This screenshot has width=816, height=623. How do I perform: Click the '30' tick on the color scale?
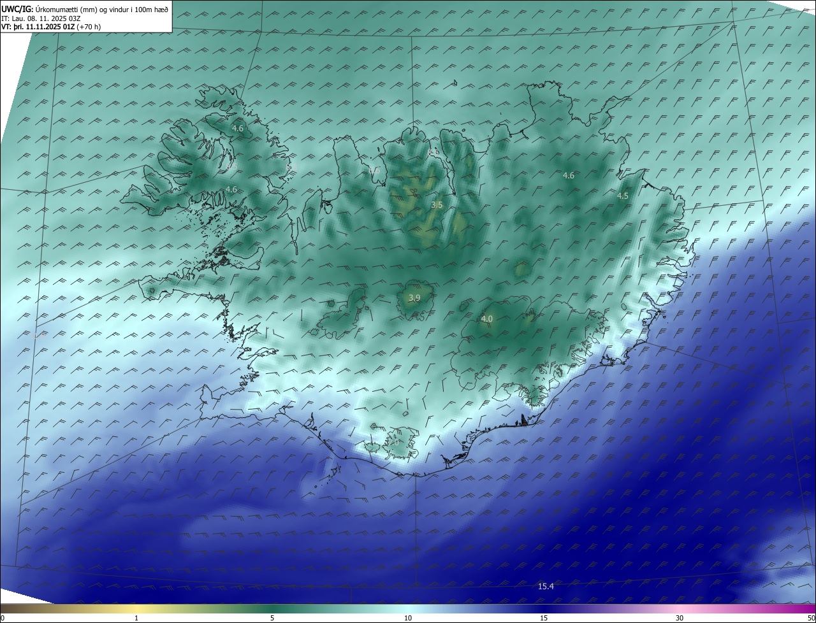(680, 618)
